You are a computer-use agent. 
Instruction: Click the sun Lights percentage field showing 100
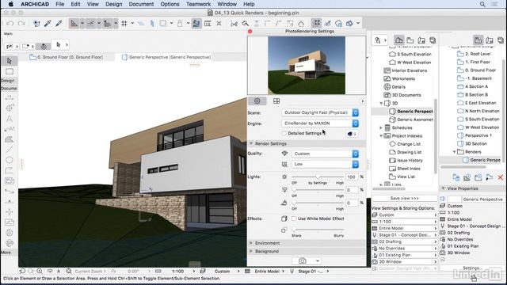tap(352, 177)
